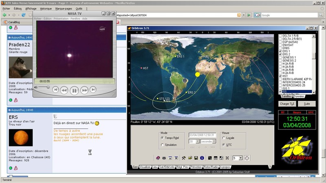Fast-forward the NASA TV stream
The width and height of the screenshot is (326, 183).
coord(84,90)
